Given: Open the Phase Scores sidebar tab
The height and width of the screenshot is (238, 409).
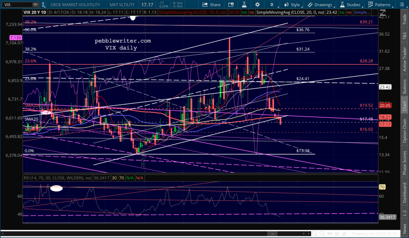Looking at the screenshot, I should [405, 163].
